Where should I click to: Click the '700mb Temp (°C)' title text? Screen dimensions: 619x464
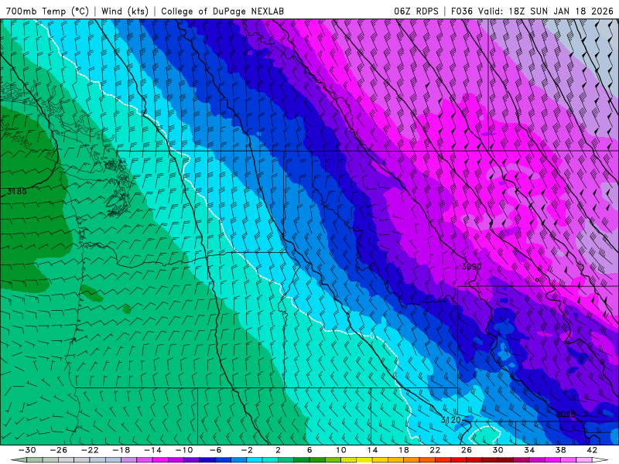(47, 11)
